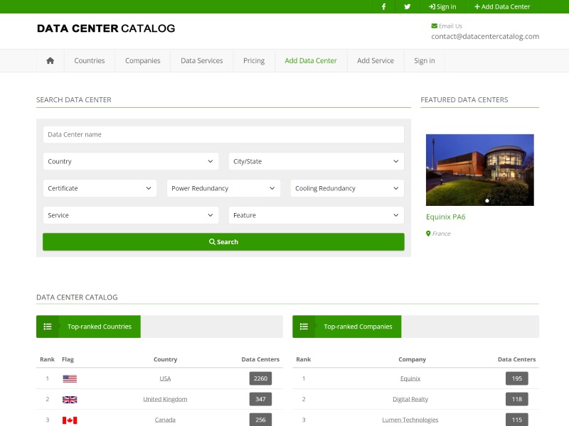
Task: Follow the United Kingdom country link
Action: point(165,398)
